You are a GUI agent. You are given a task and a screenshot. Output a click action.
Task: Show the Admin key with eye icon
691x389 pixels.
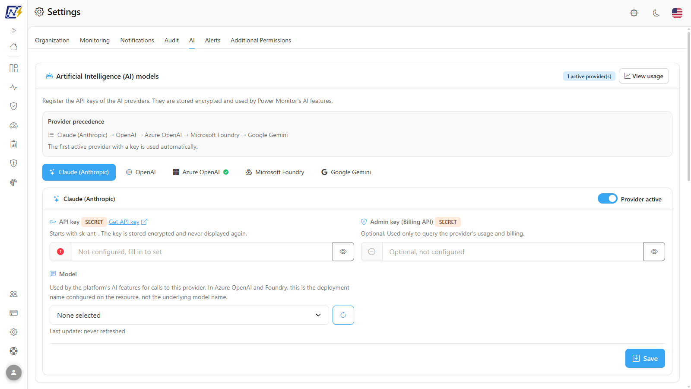(654, 252)
